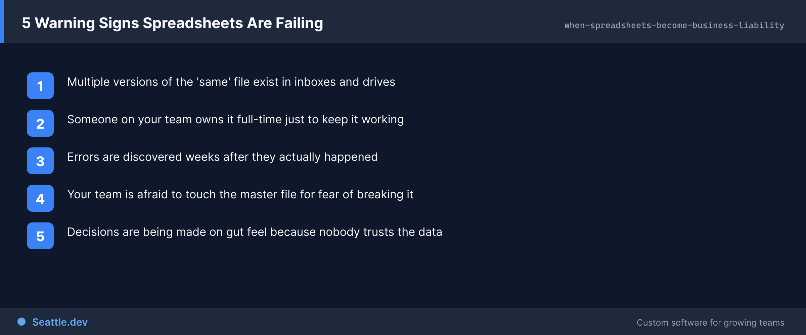
Task: Open the Seattle.dev link
Action: (60, 322)
